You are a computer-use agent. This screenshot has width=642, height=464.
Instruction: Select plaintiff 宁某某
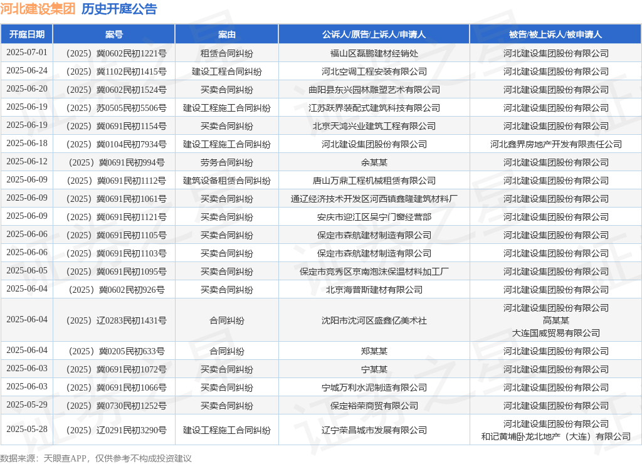(x=374, y=369)
